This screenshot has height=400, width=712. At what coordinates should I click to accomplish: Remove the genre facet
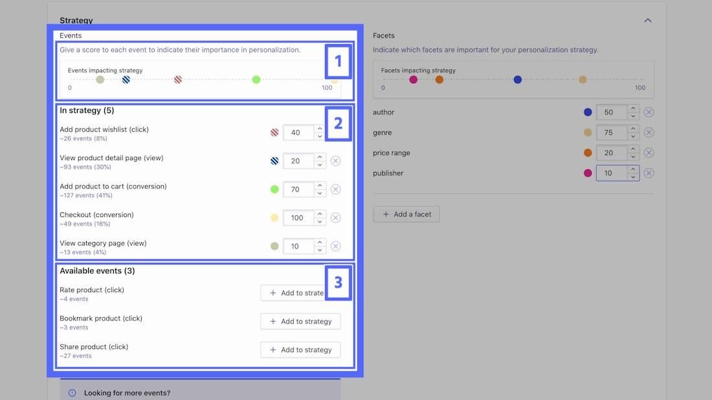point(649,132)
